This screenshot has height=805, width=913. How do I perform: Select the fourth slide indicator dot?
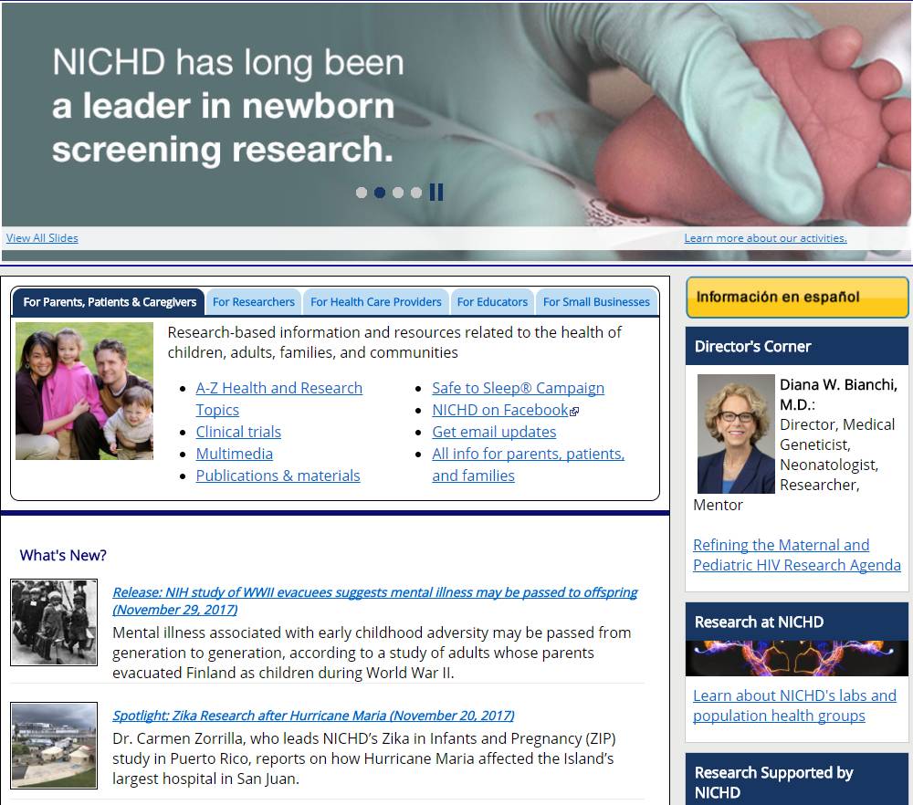coord(416,193)
